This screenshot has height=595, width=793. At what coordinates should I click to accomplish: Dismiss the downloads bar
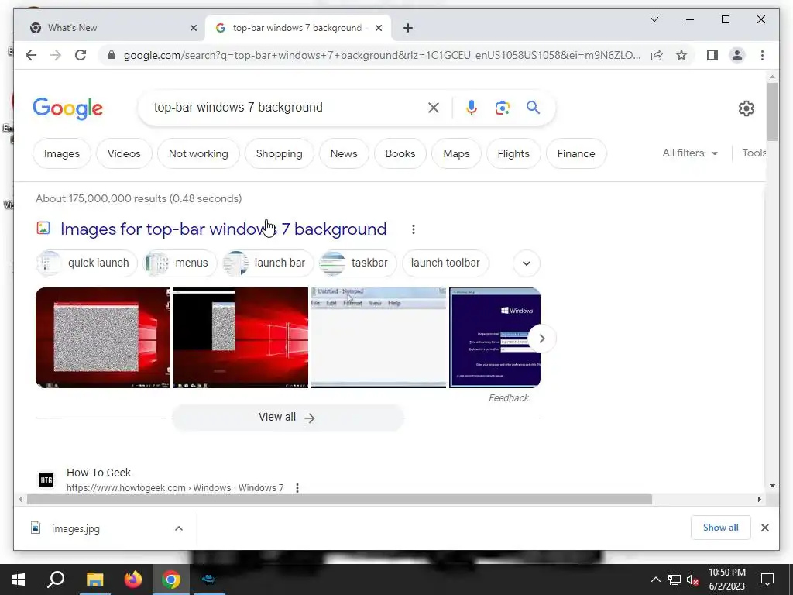[764, 528]
